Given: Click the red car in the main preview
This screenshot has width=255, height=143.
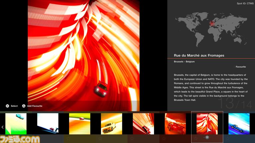Looking at the screenshot, I should point(102,89).
